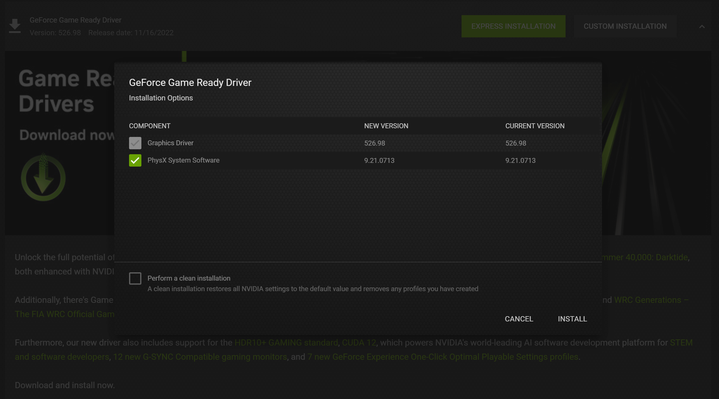This screenshot has width=719, height=399.
Task: Click the STEM link text
Action: pos(681,342)
